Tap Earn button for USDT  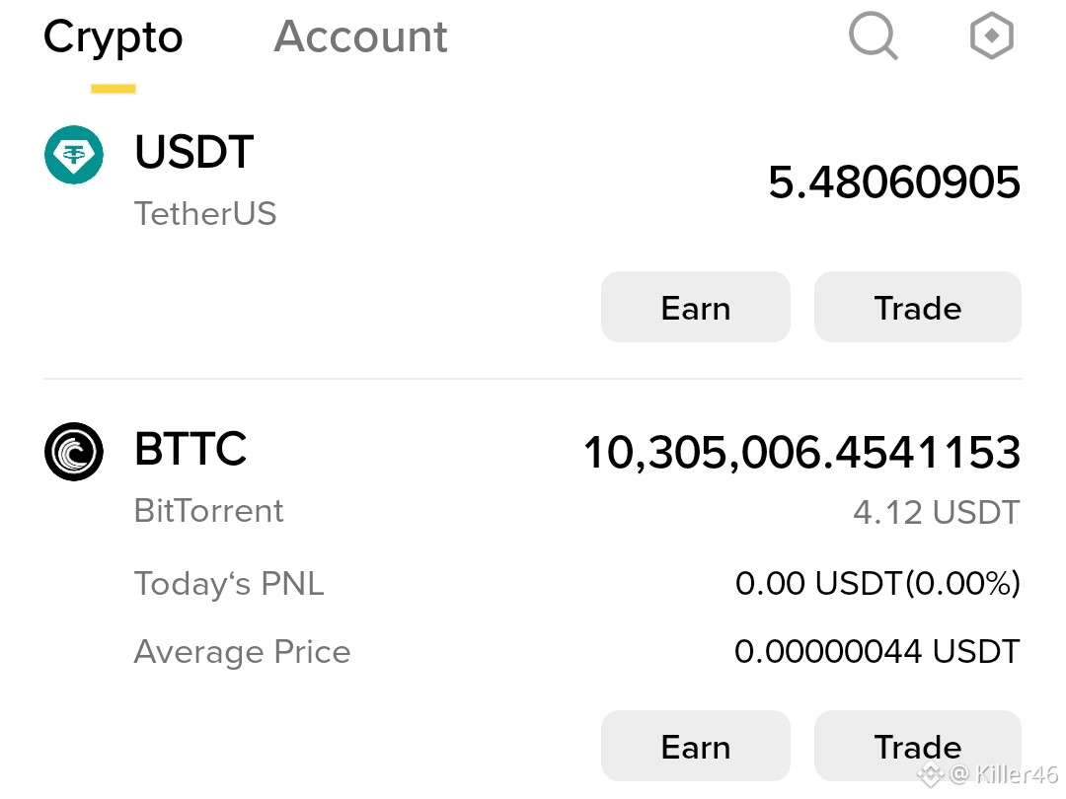696,307
